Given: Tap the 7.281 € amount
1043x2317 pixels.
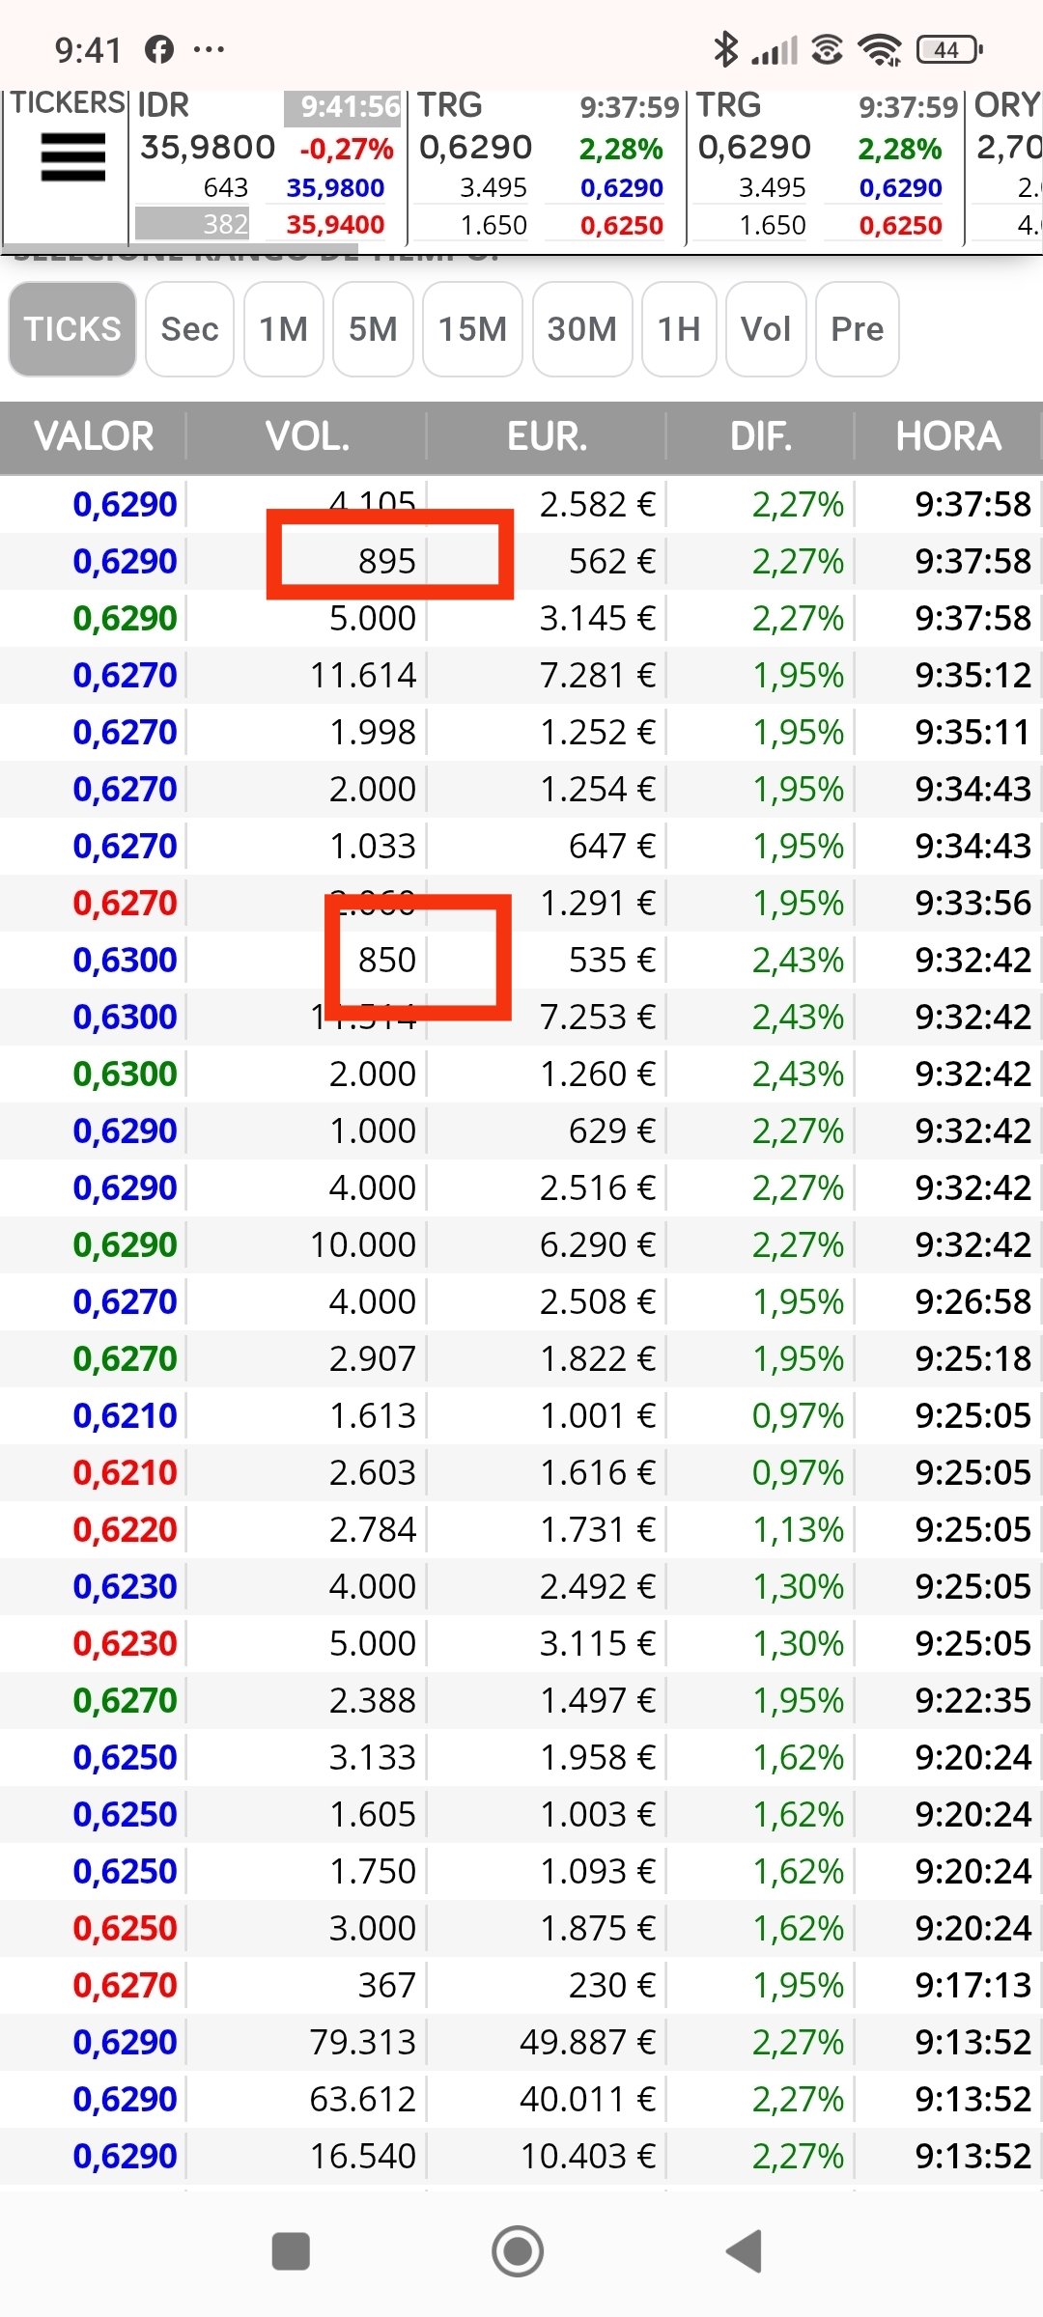Looking at the screenshot, I should [598, 675].
